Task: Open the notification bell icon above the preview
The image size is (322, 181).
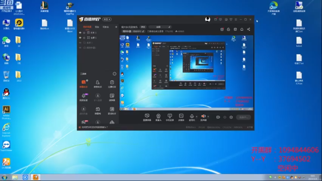Action: [x=242, y=29]
